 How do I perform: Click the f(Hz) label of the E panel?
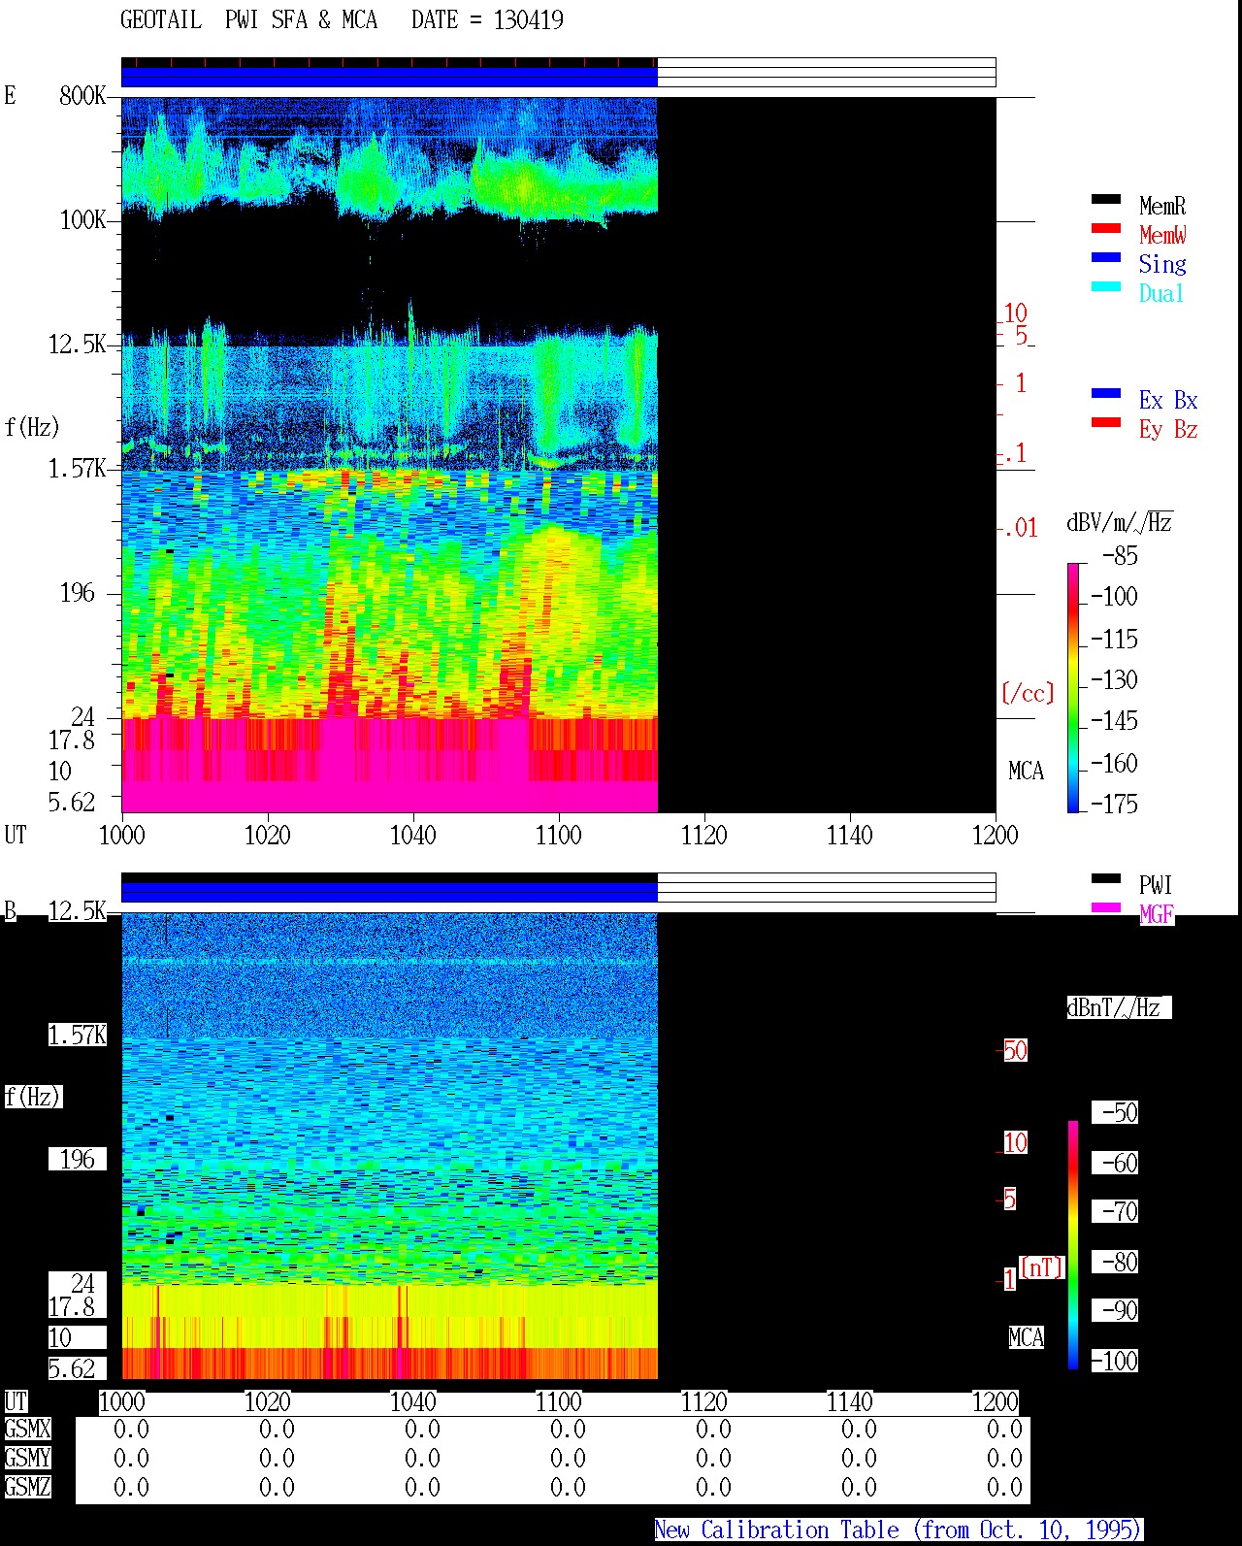pyautogui.click(x=32, y=427)
